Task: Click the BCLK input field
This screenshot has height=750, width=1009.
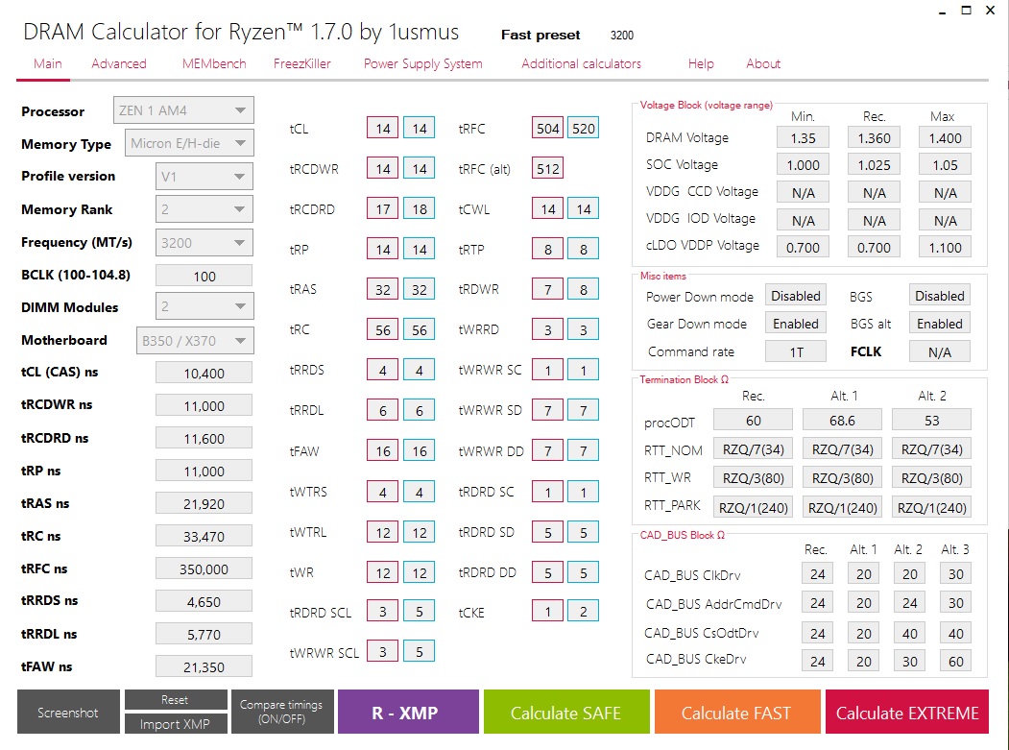Action: (x=204, y=277)
